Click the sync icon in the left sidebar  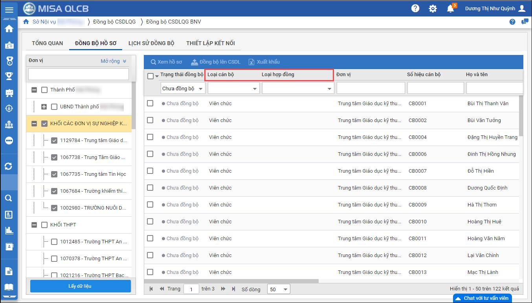click(9, 166)
